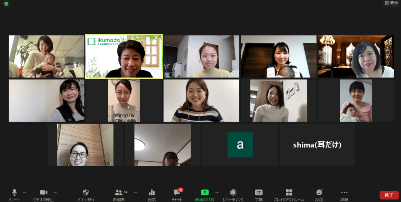Open the participants list icon
Screen dimensions: 401x202
tap(119, 193)
